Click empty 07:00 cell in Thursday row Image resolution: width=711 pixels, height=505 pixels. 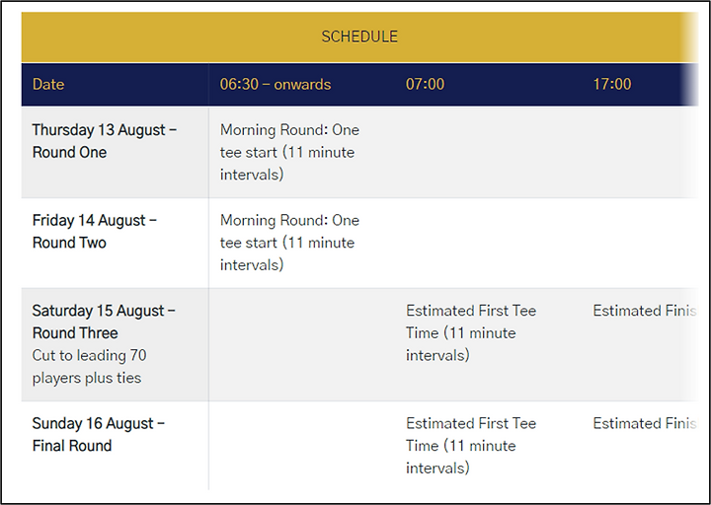point(488,152)
